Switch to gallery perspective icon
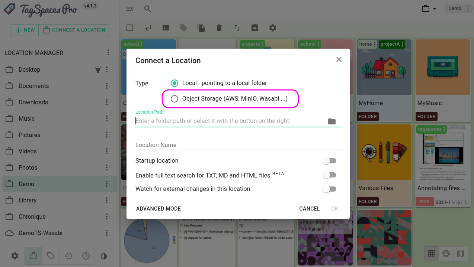Image resolution: width=474 pixels, height=267 pixels. pyautogui.click(x=446, y=254)
